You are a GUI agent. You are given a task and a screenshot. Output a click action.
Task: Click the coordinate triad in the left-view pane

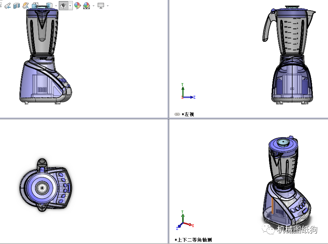188,91
